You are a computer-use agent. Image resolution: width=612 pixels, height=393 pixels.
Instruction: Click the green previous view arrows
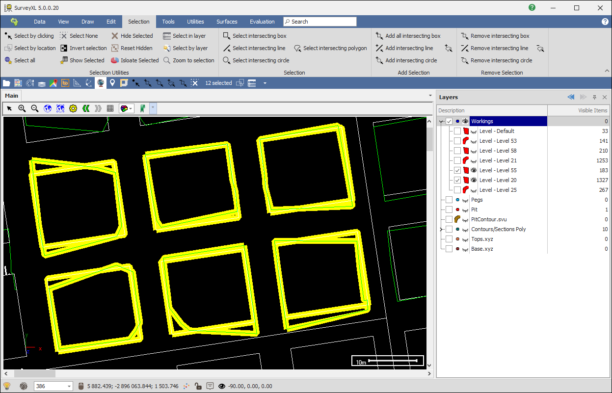(86, 108)
